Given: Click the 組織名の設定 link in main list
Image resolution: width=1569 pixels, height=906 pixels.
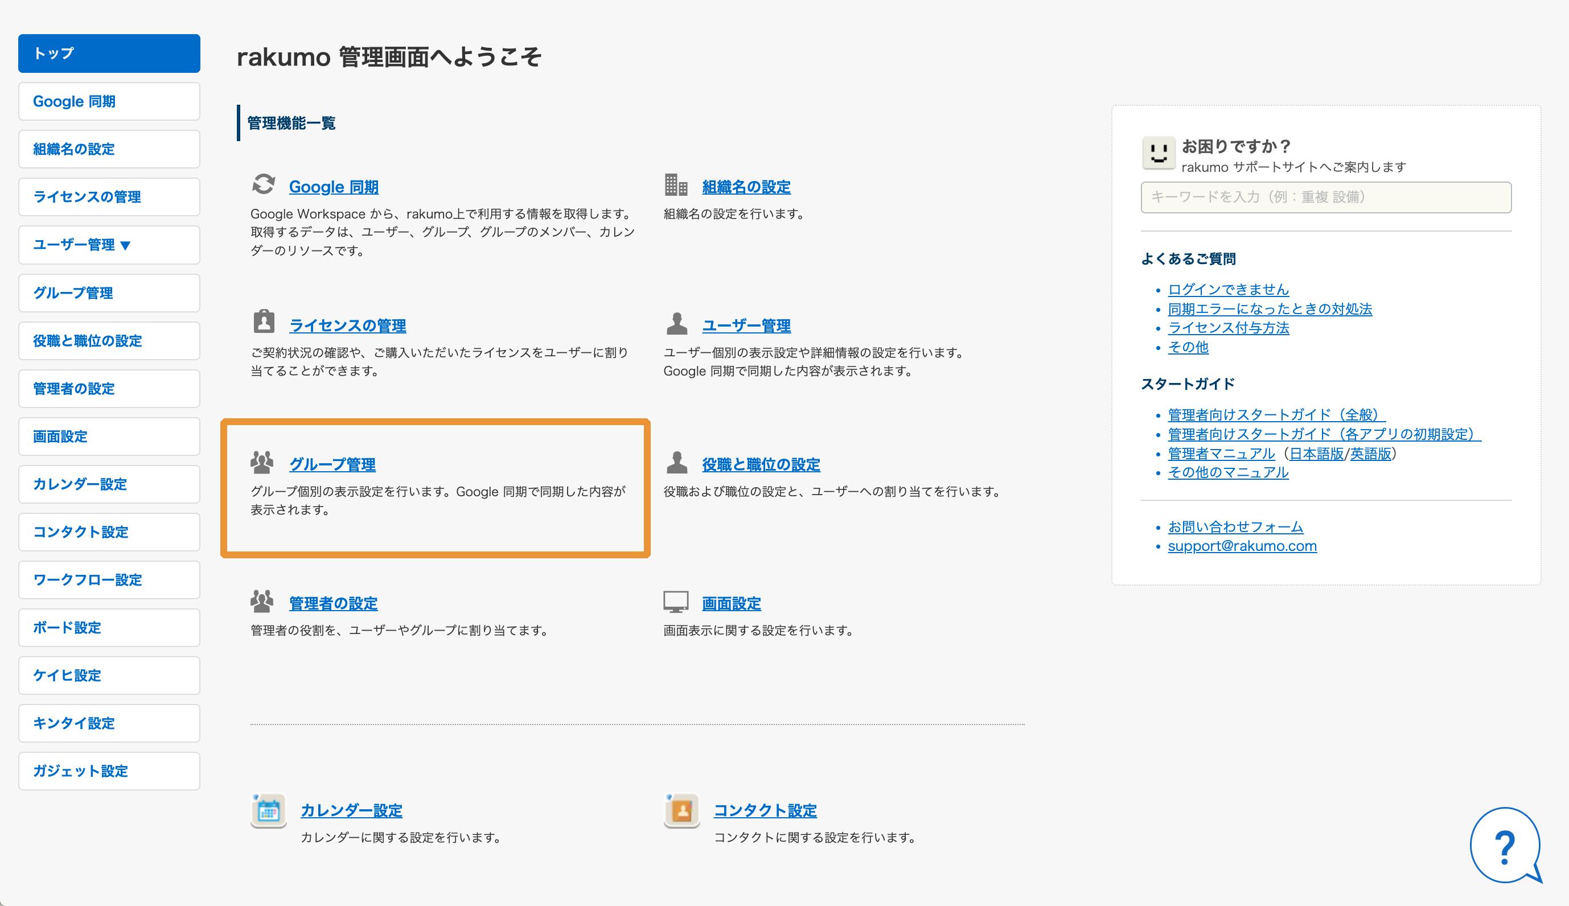Looking at the screenshot, I should (x=746, y=187).
